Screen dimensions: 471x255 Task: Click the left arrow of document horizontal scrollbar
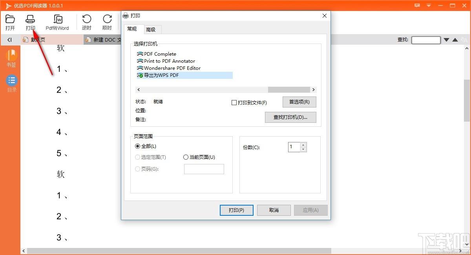pyautogui.click(x=24, y=251)
